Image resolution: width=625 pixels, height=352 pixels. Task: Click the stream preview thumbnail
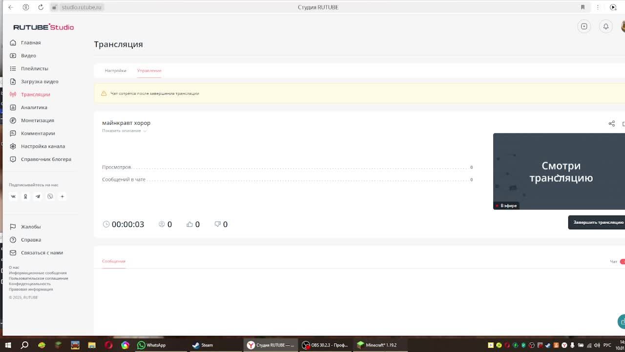tap(559, 172)
